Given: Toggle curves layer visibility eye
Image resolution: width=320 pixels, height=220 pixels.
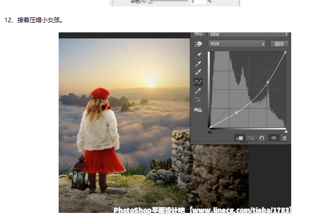Looking at the screenshot, I should coord(273,138).
